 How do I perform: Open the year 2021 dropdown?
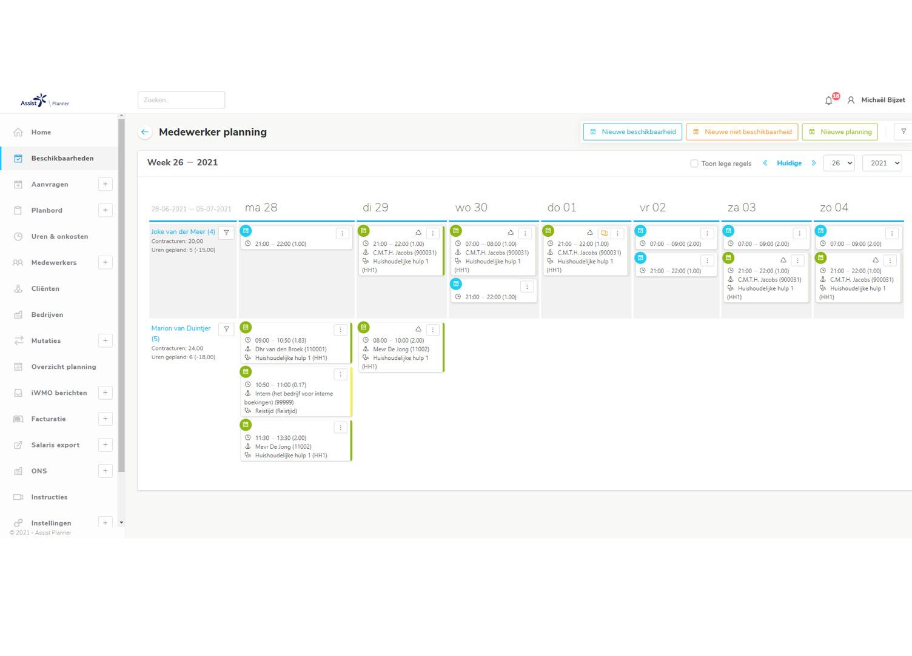pyautogui.click(x=882, y=163)
